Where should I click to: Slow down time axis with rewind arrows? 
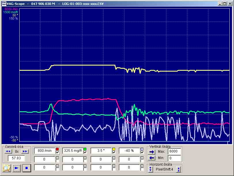8,151
